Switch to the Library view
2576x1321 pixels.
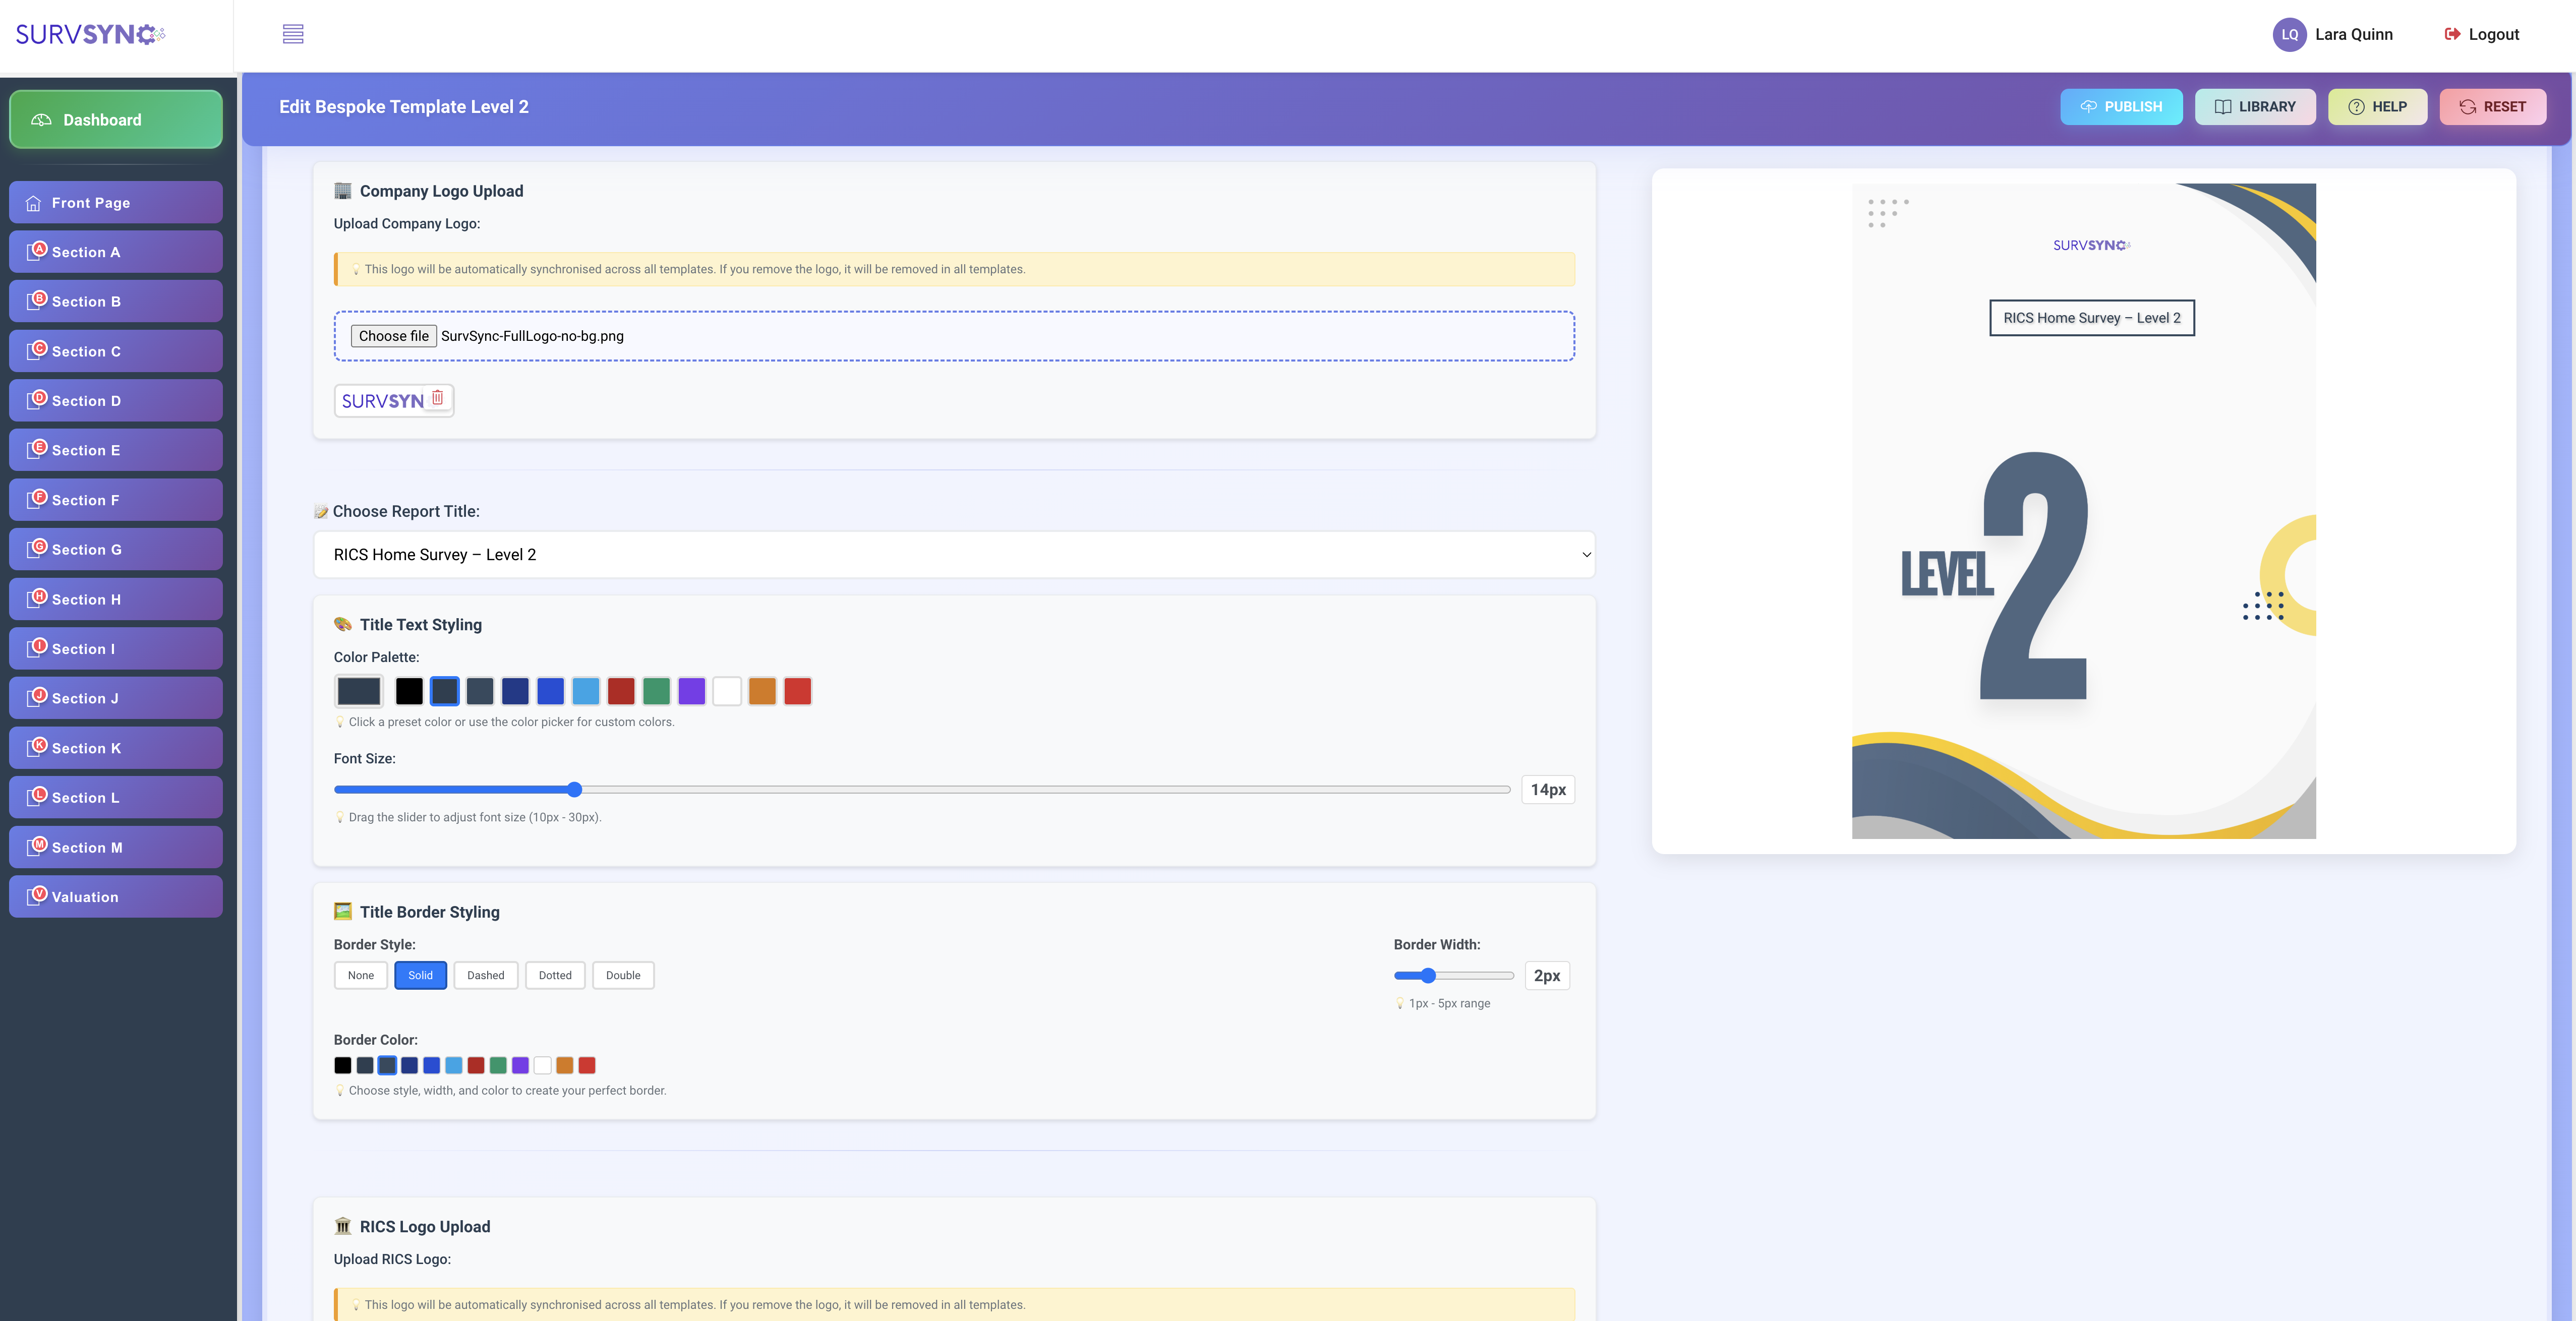[x=2256, y=106]
